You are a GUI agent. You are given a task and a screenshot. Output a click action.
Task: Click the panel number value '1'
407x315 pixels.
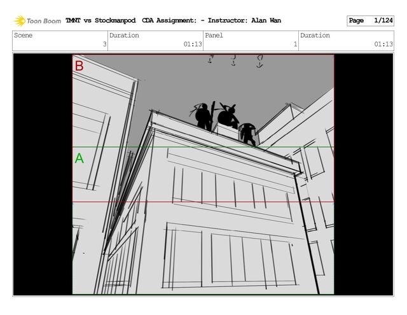[295, 44]
